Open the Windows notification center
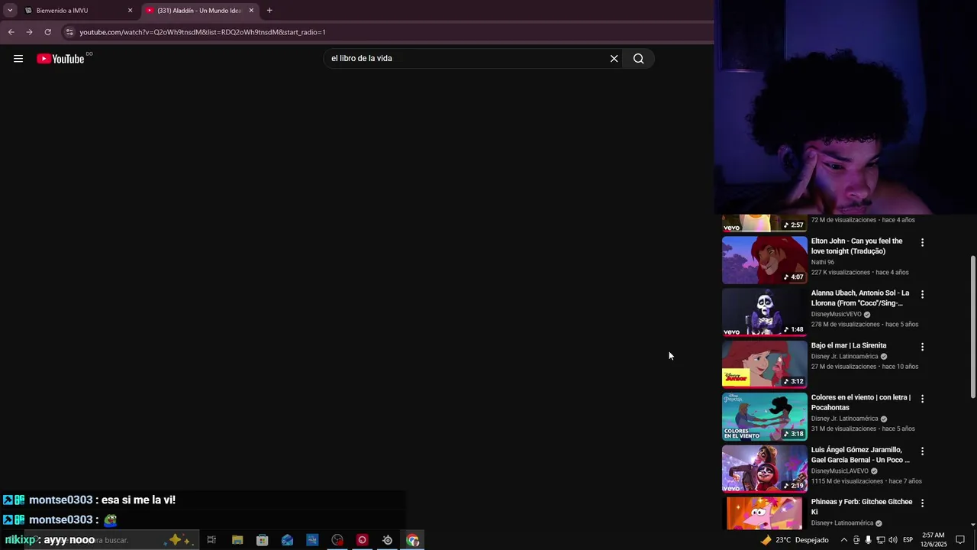 960,540
